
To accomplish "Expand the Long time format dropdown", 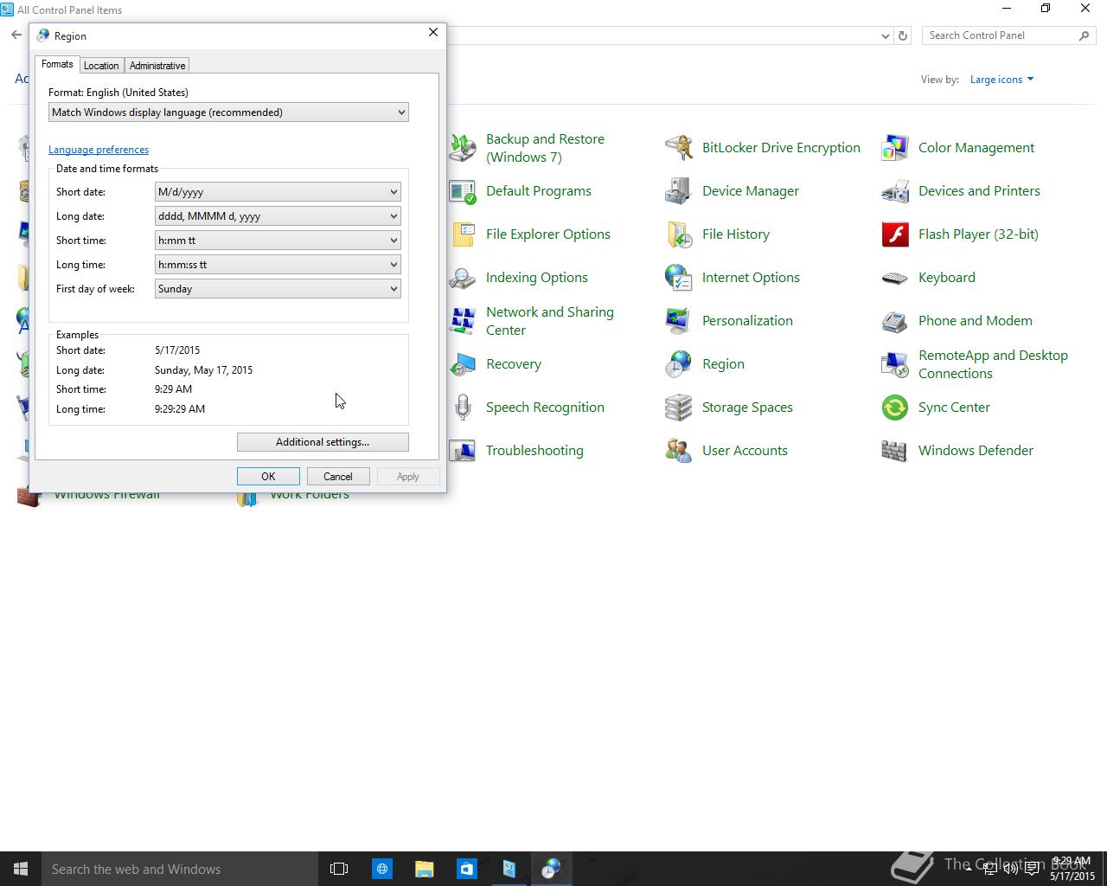I will point(278,265).
